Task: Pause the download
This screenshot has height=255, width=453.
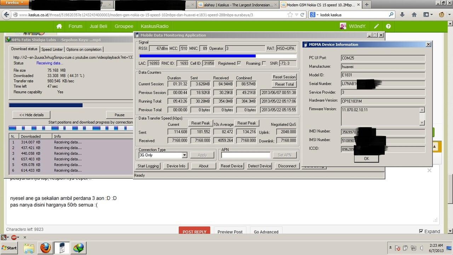Action: tap(120, 115)
